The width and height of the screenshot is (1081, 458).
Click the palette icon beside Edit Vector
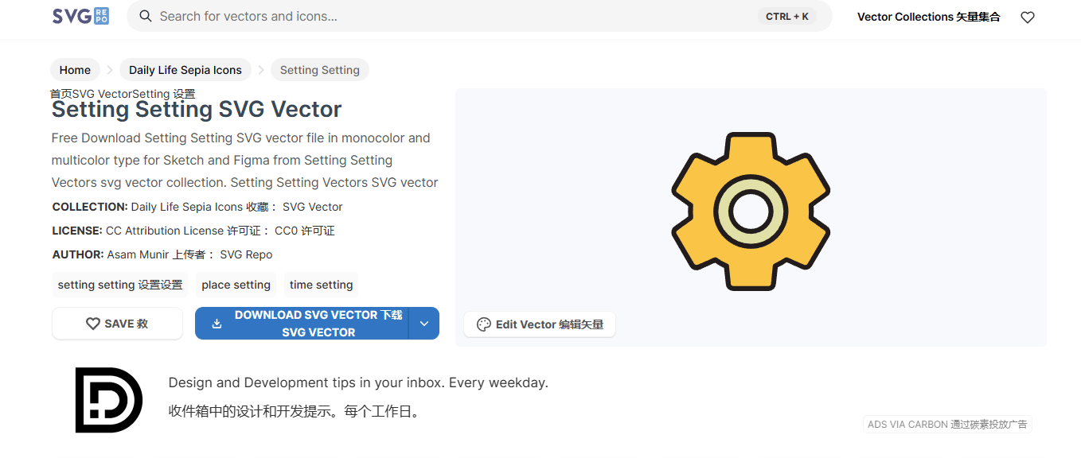tap(483, 324)
